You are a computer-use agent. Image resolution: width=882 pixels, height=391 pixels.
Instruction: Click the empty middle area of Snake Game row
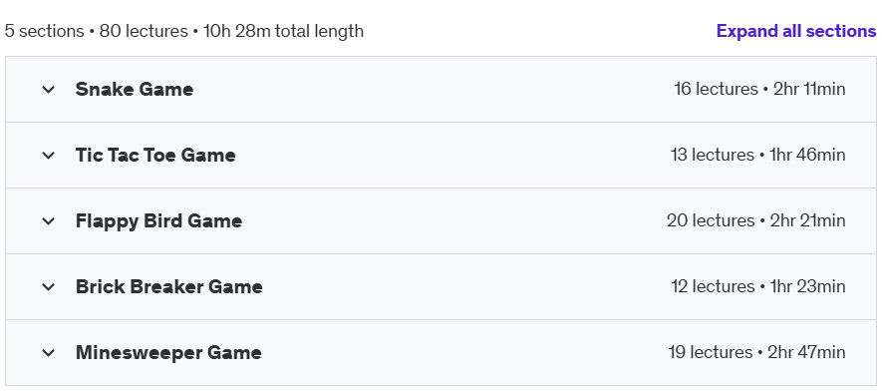(434, 90)
